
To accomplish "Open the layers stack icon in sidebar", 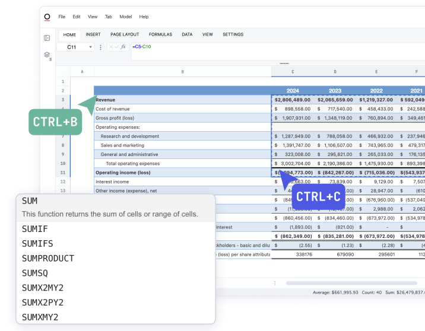I will click(x=47, y=55).
